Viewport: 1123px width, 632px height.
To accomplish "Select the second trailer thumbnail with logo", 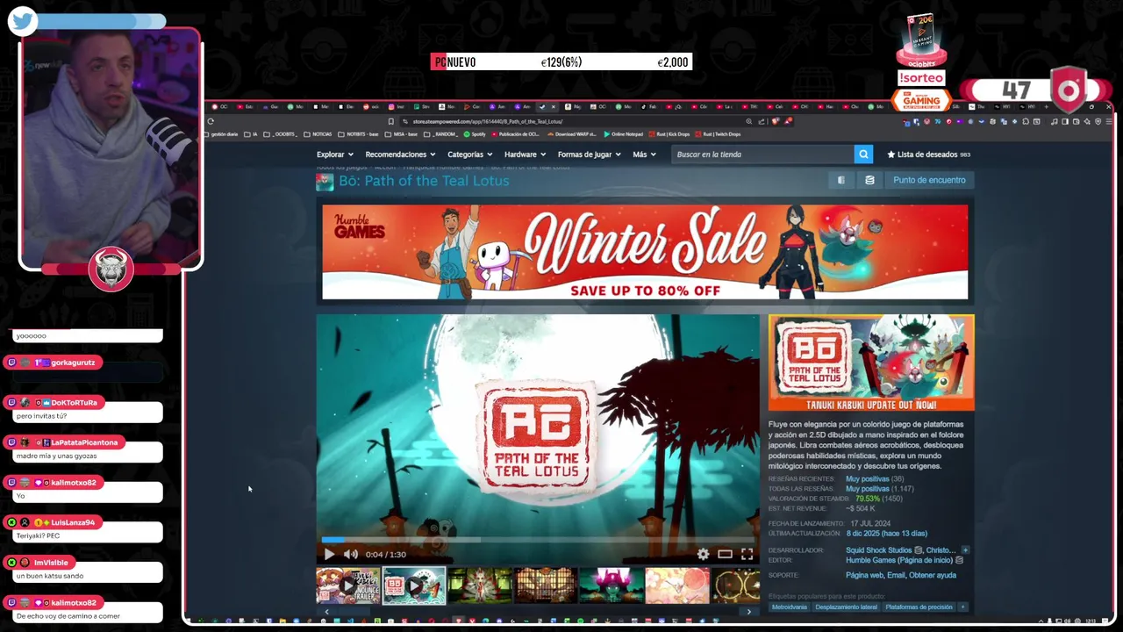I will point(414,585).
